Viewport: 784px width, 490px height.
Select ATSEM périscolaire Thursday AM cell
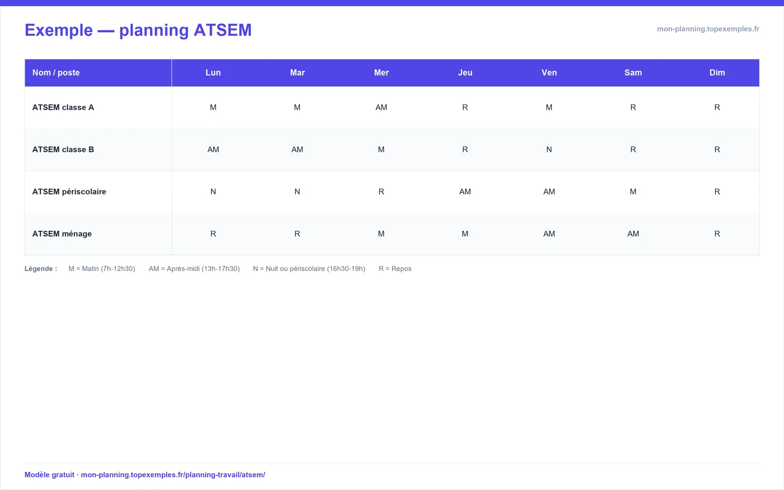point(465,192)
